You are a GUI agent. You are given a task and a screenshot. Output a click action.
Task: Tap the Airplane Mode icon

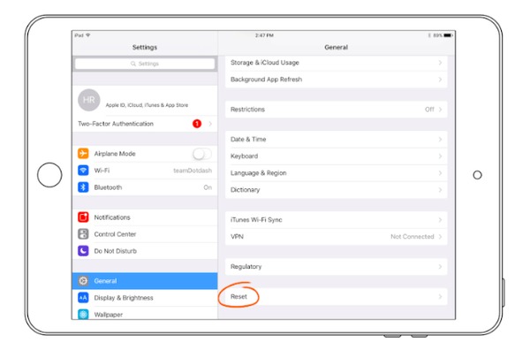tap(83, 154)
